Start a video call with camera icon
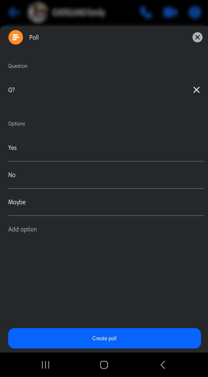Viewport: 208px width, 377px height. 170,13
